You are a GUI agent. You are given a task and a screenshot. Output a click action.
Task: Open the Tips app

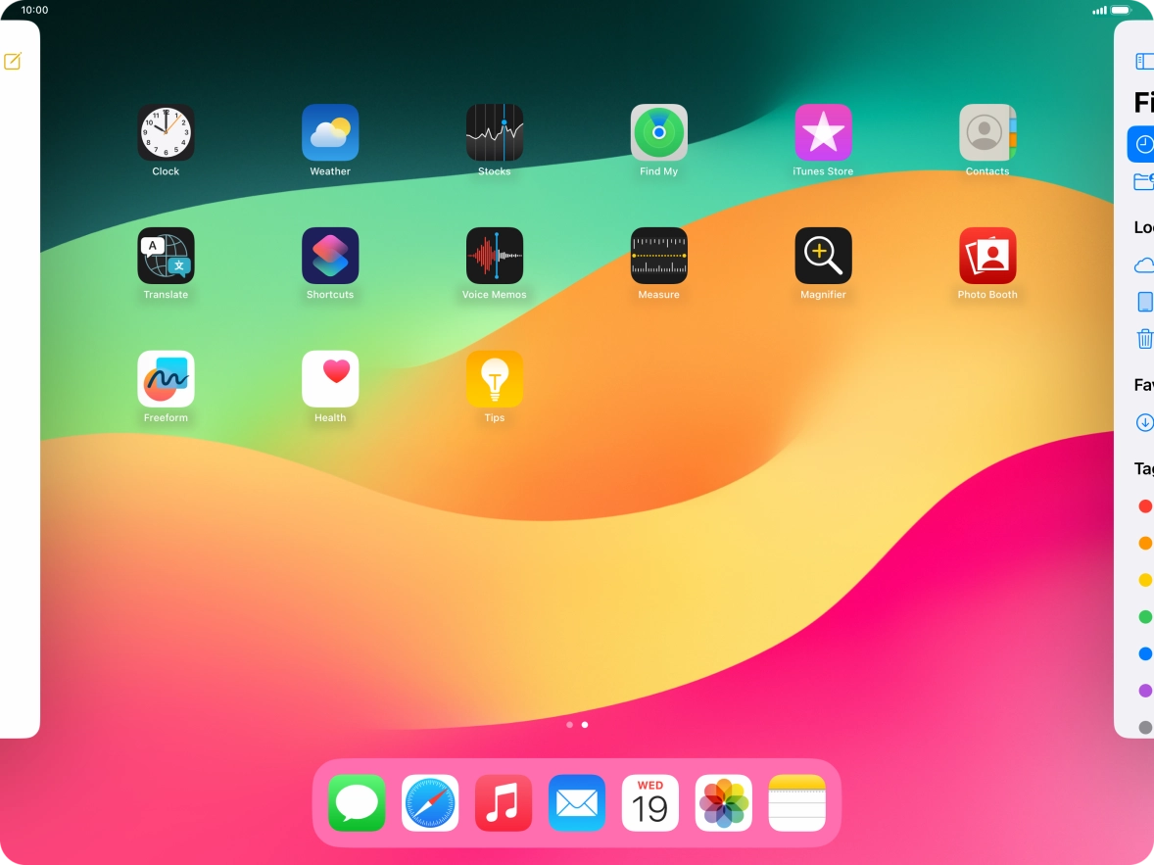(x=494, y=379)
